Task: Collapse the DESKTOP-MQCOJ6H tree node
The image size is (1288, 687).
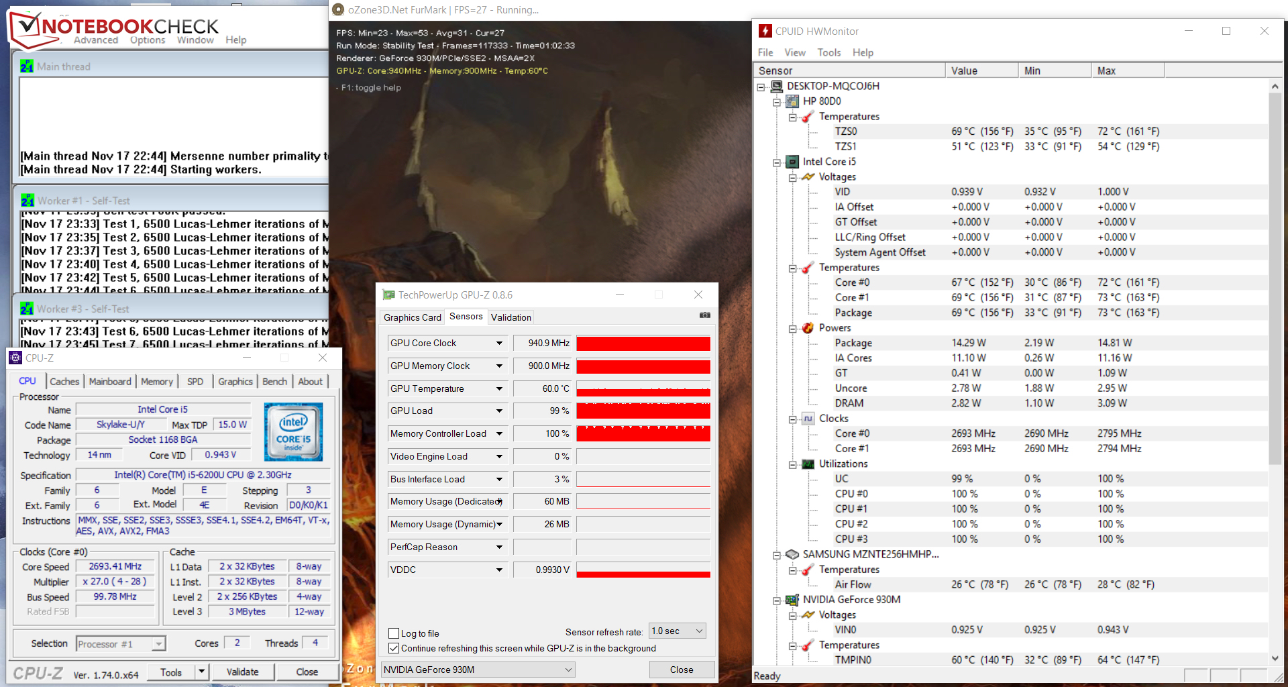Action: click(761, 87)
